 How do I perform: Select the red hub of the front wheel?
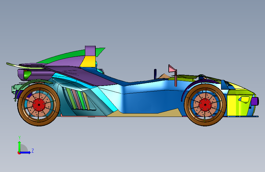205,105
